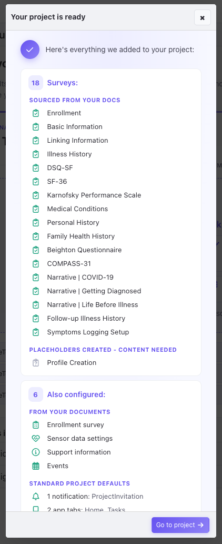This screenshot has width=222, height=544.
Task: Click the placeholder icon beside Profile Creation
Action: click(36, 362)
